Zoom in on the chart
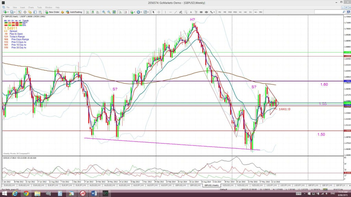Screen dimensions: 351x197 pyautogui.click(x=104, y=12)
